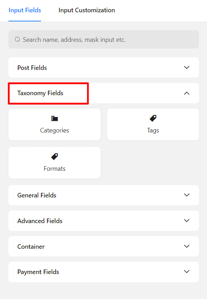Open the Advanced Fields chevron
This screenshot has height=299, width=207.
point(187,221)
